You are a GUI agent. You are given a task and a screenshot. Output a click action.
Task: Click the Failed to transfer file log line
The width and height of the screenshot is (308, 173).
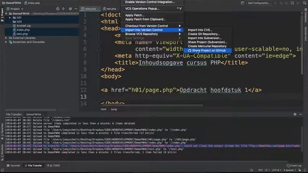[x=153, y=146]
